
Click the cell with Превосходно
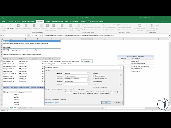(142, 71)
